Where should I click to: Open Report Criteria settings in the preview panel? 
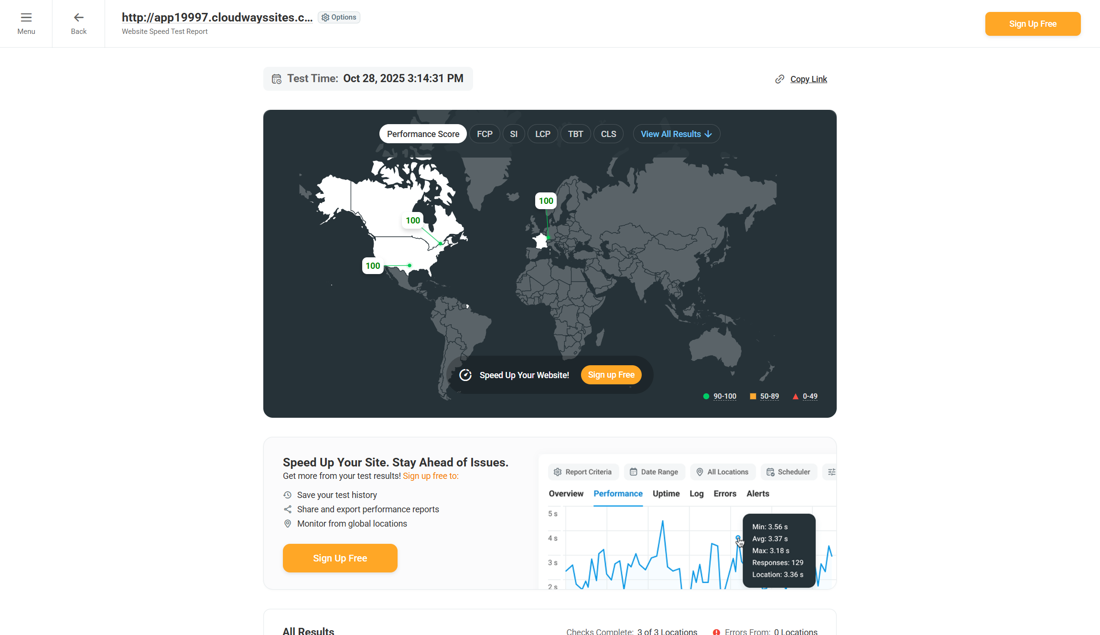[557, 472]
